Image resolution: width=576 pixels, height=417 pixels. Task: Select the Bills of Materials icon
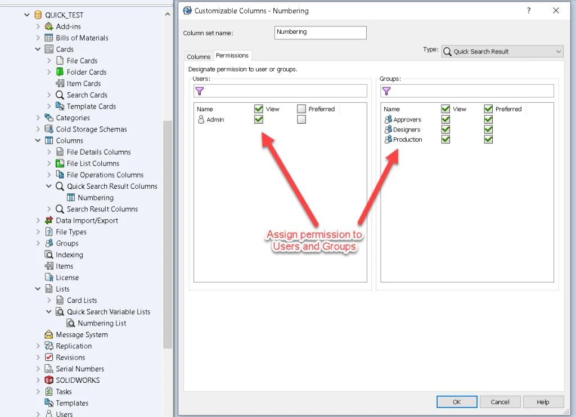(x=49, y=38)
